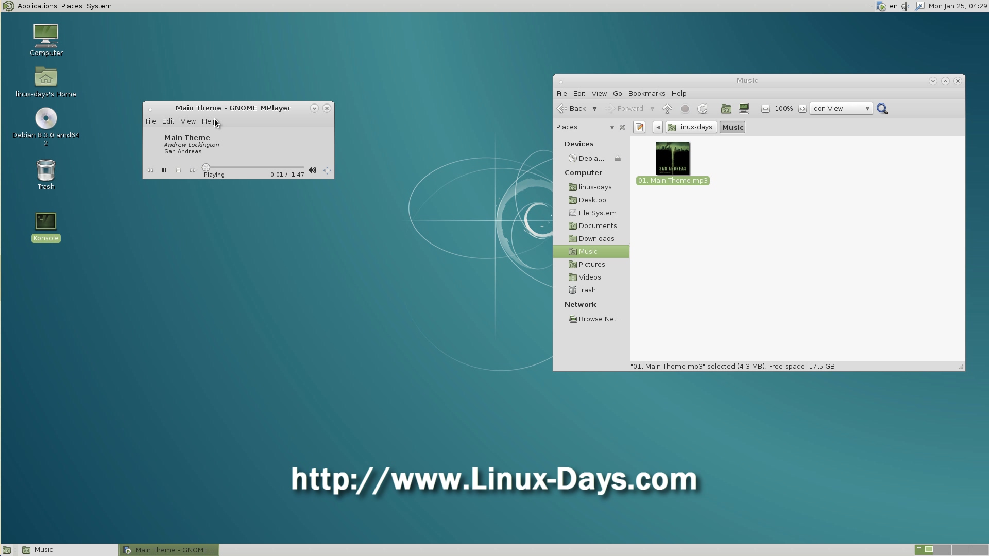Toggle fullscreen in GNOME MPlayer
989x556 pixels.
point(327,170)
